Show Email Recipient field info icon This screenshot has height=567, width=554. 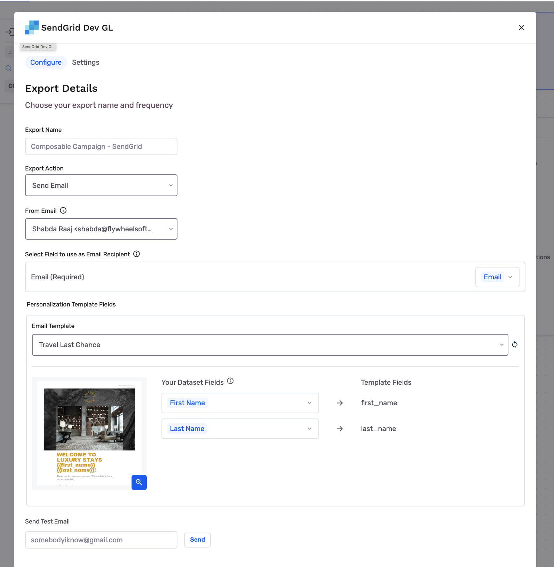[136, 254]
